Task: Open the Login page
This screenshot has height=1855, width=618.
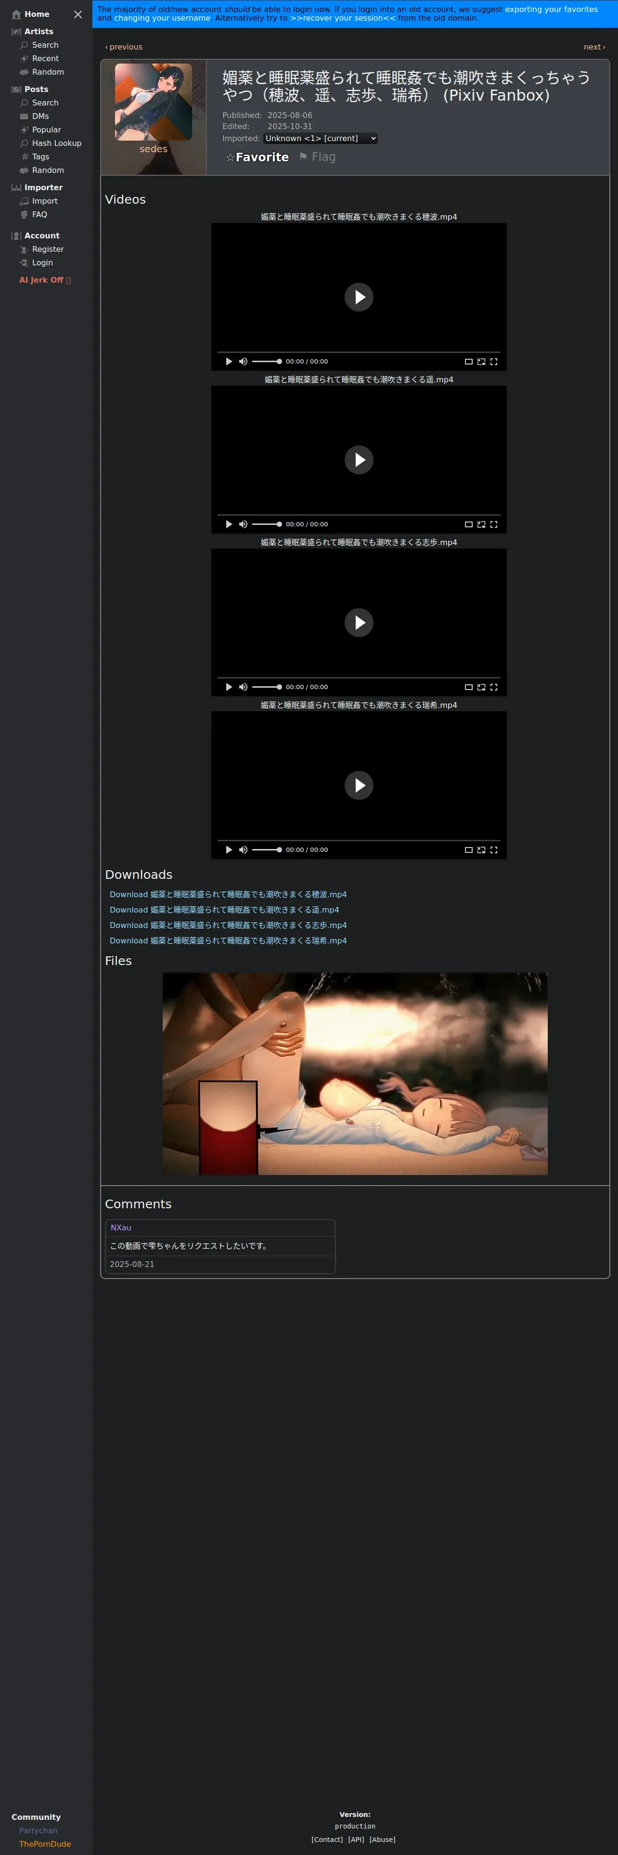Action: [36, 263]
